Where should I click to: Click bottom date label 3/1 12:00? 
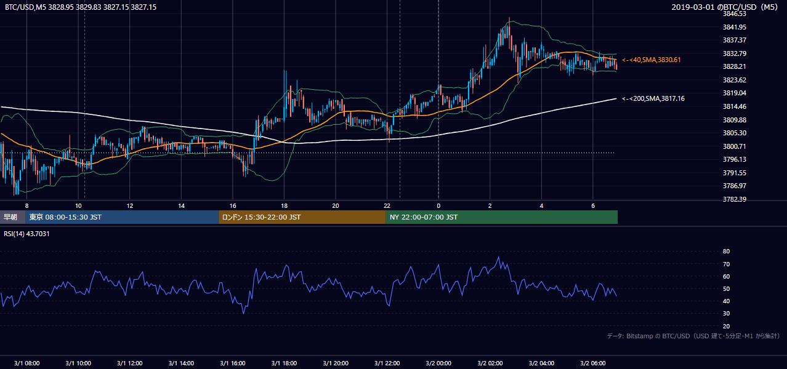[x=130, y=363]
